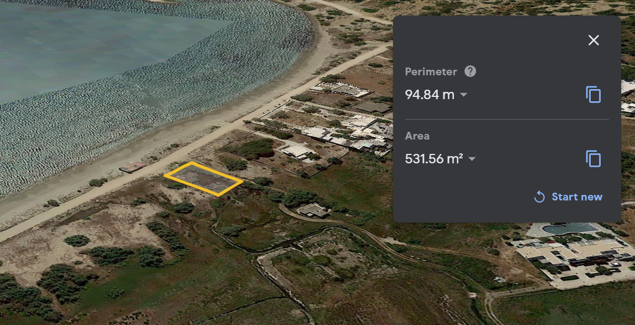635x325 pixels.
Task: Click the isolated house below the measured plot
Action: click(313, 210)
